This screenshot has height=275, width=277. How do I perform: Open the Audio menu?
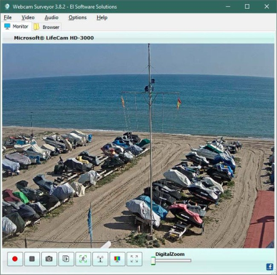[x=52, y=18]
